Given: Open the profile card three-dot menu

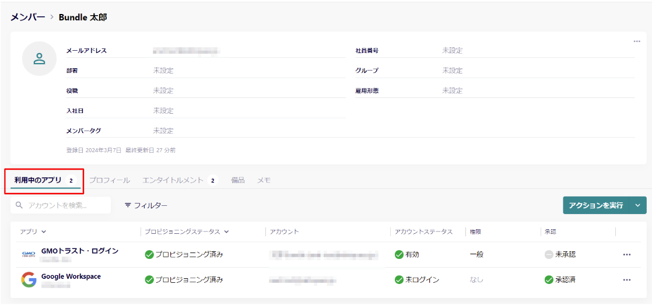Looking at the screenshot, I should [637, 41].
